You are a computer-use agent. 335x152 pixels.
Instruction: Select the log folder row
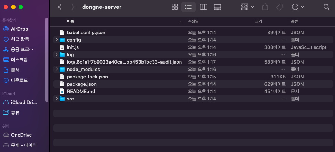click(x=193, y=54)
